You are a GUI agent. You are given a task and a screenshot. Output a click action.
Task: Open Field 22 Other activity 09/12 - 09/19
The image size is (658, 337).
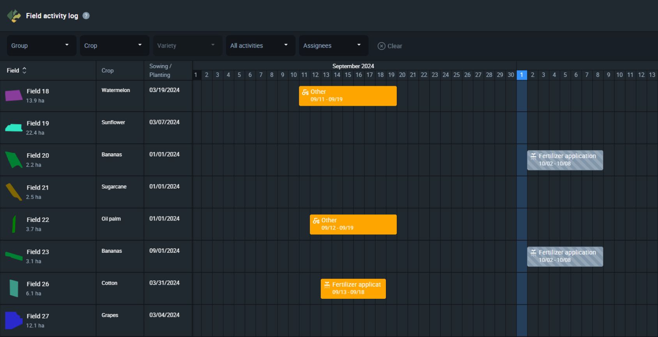point(353,225)
